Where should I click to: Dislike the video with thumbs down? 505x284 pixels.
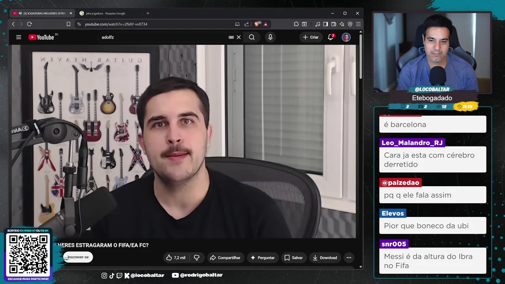coord(196,258)
